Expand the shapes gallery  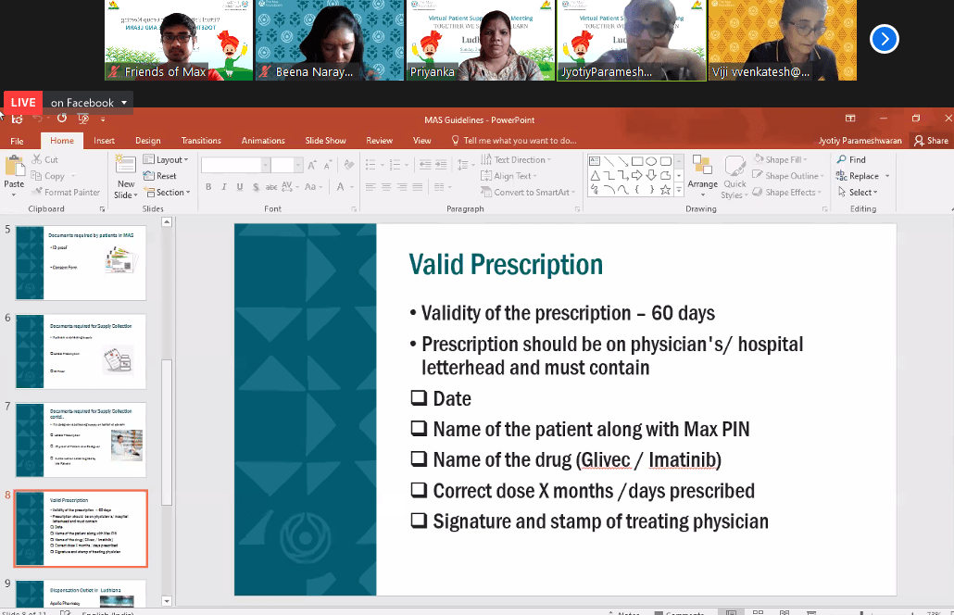click(679, 191)
